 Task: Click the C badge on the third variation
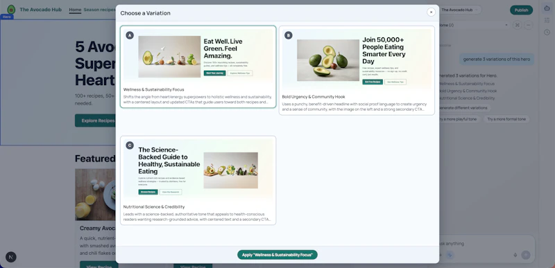[x=130, y=145]
